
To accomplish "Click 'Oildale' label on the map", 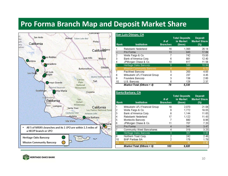I will (x=105, y=67).
